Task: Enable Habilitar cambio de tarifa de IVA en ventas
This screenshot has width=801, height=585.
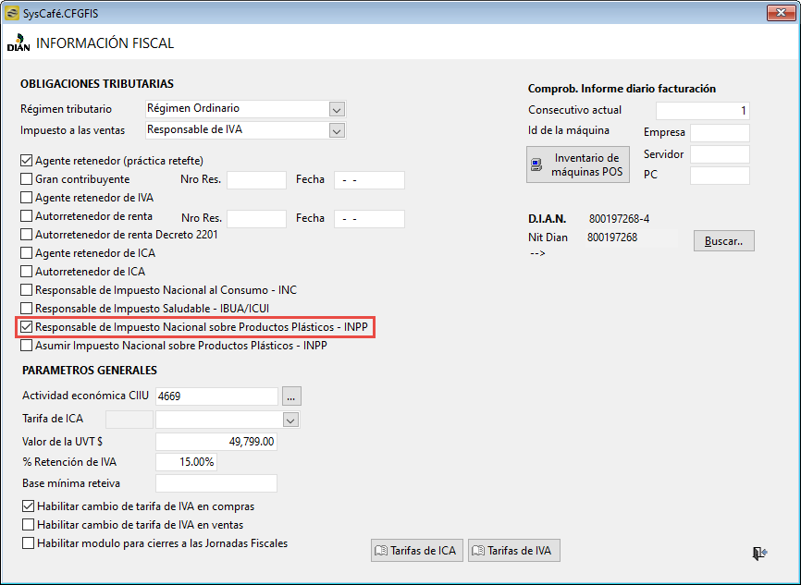Action: click(x=28, y=525)
